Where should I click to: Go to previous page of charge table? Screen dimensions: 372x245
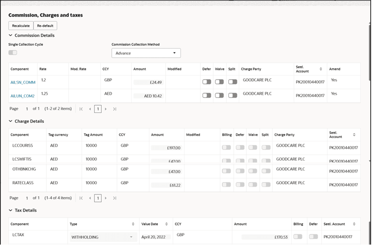tap(90, 198)
